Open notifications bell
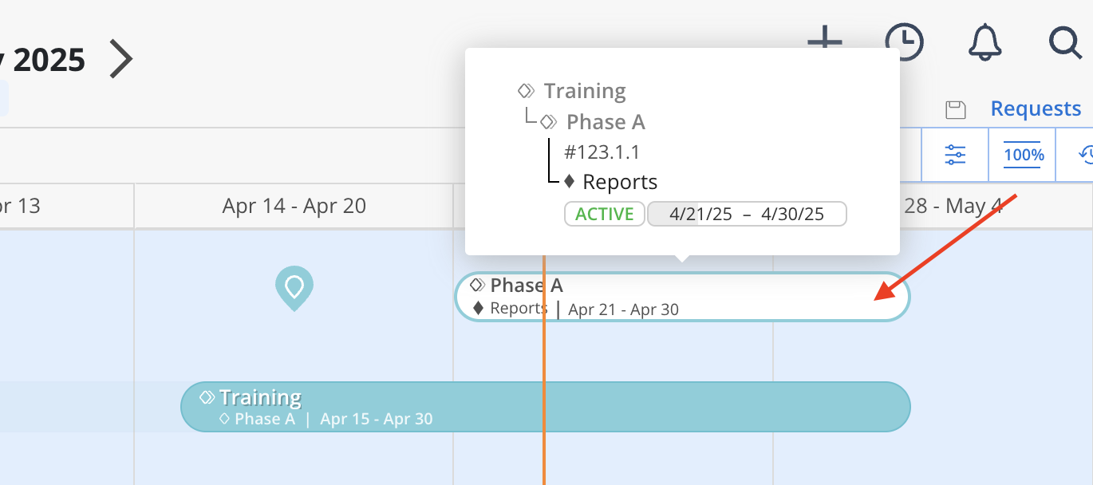Viewport: 1093px width, 485px height. click(984, 41)
